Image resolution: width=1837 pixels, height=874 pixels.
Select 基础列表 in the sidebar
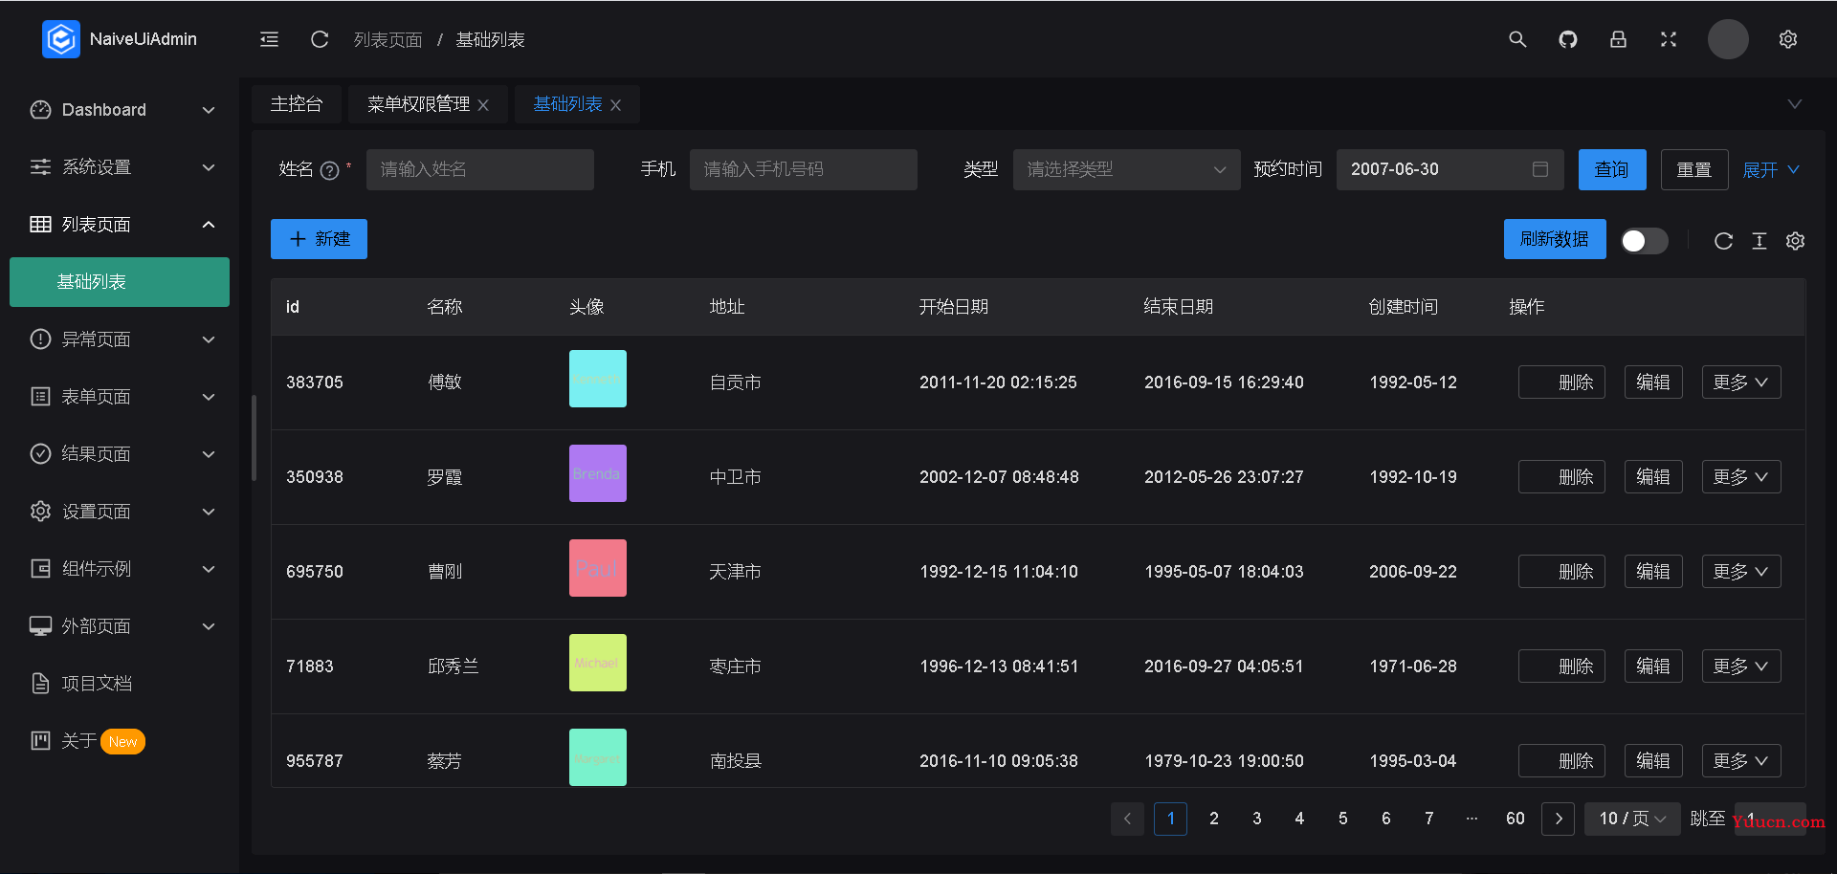click(120, 282)
